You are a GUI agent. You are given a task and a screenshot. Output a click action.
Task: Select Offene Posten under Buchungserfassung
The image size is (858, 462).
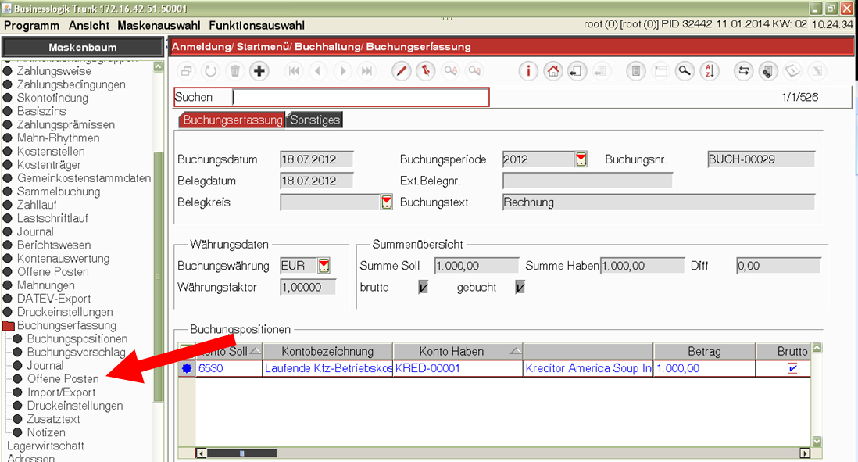pos(63,379)
